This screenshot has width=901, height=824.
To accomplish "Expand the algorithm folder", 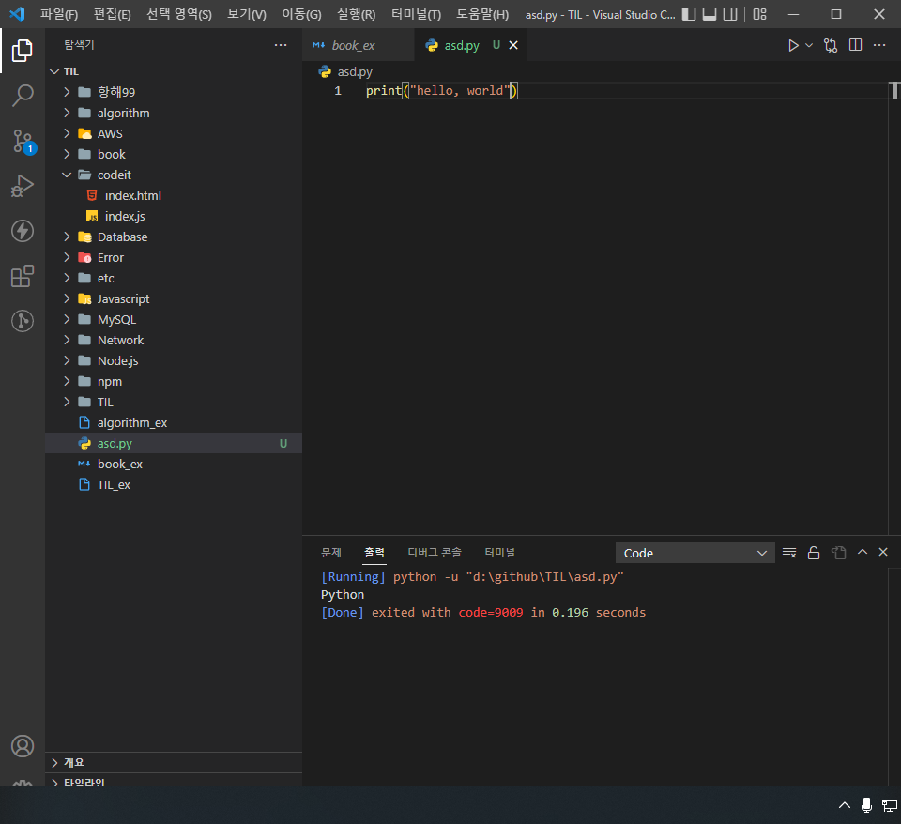I will pos(67,113).
